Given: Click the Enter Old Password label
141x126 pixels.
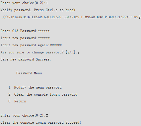Looking at the screenshot, I should [19, 31].
